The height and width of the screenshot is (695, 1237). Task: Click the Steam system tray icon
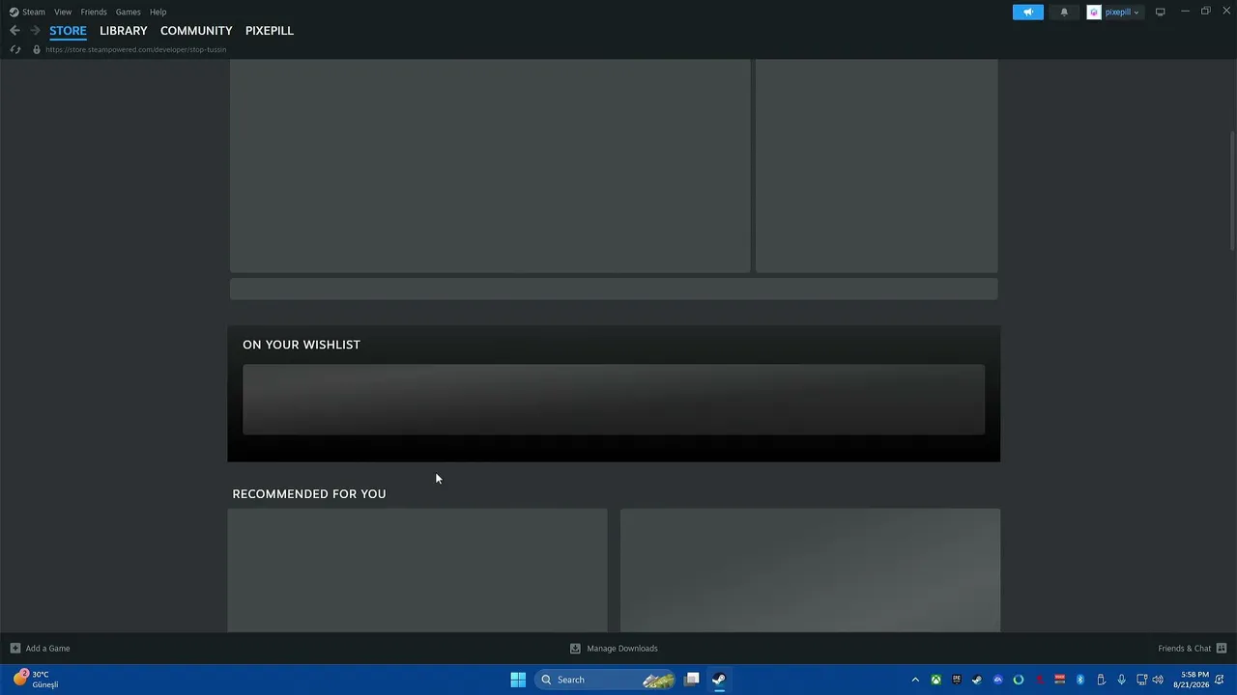[x=977, y=680]
